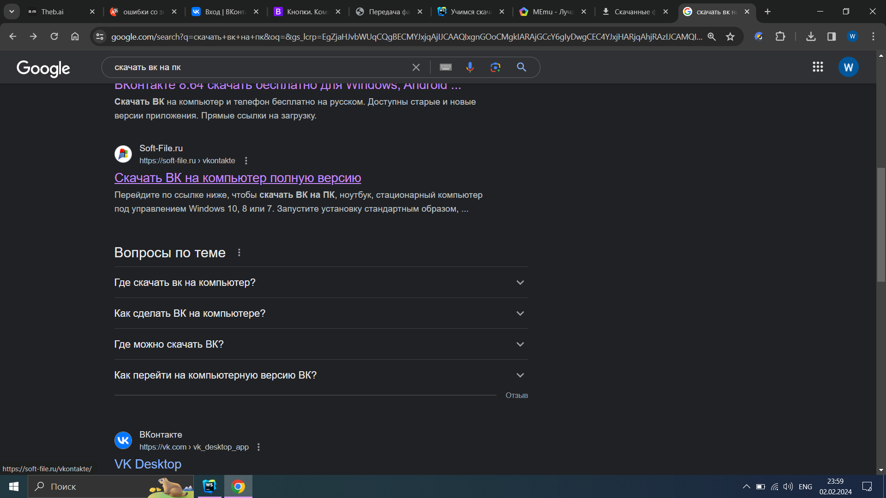Open the Windows notification center
This screenshot has height=498, width=886.
pyautogui.click(x=867, y=486)
